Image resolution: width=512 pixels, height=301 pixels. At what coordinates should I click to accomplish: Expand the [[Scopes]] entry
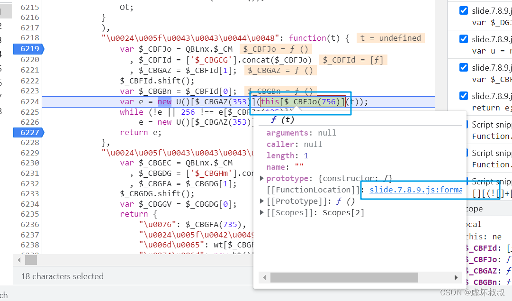261,212
